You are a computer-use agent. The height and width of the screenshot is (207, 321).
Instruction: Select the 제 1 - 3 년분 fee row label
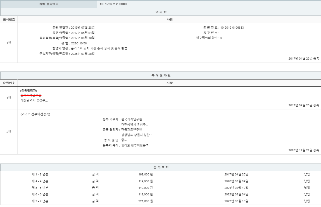pos(40,175)
